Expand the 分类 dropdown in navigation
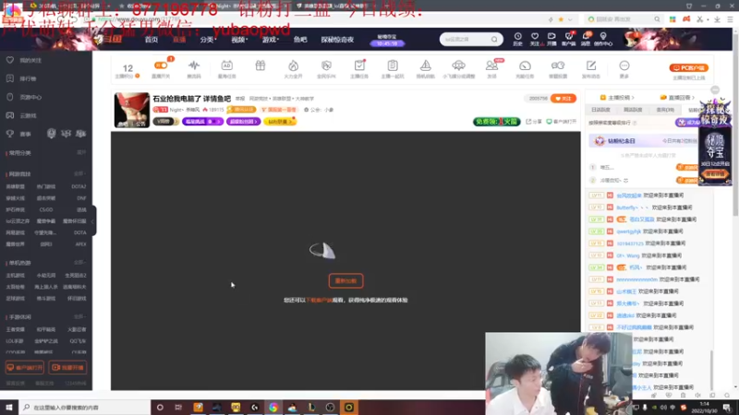The height and width of the screenshot is (415, 739). [x=208, y=40]
